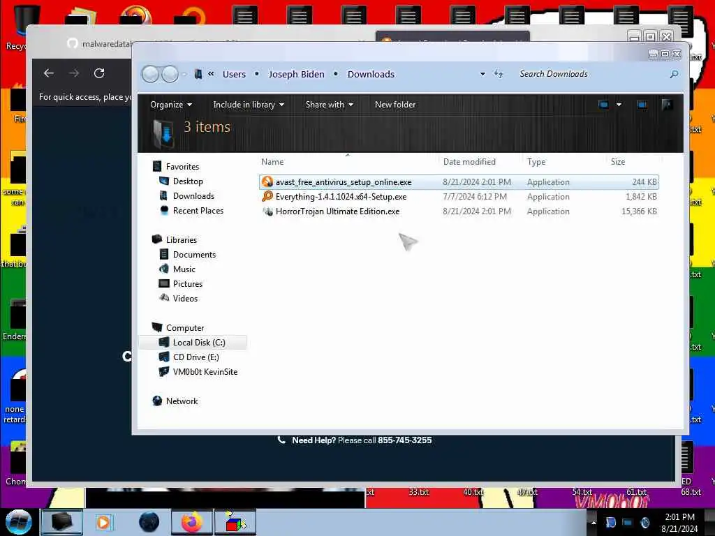
Task: Click the Recent Places icon
Action: [164, 210]
